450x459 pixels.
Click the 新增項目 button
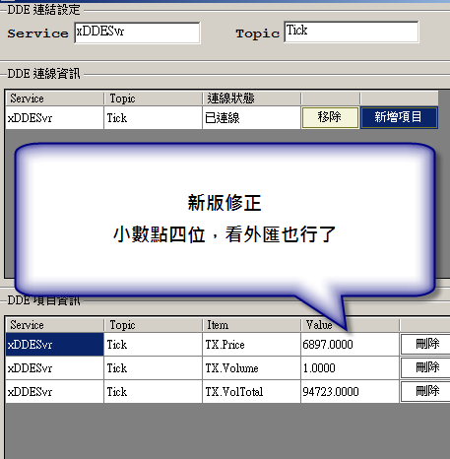pyautogui.click(x=399, y=117)
